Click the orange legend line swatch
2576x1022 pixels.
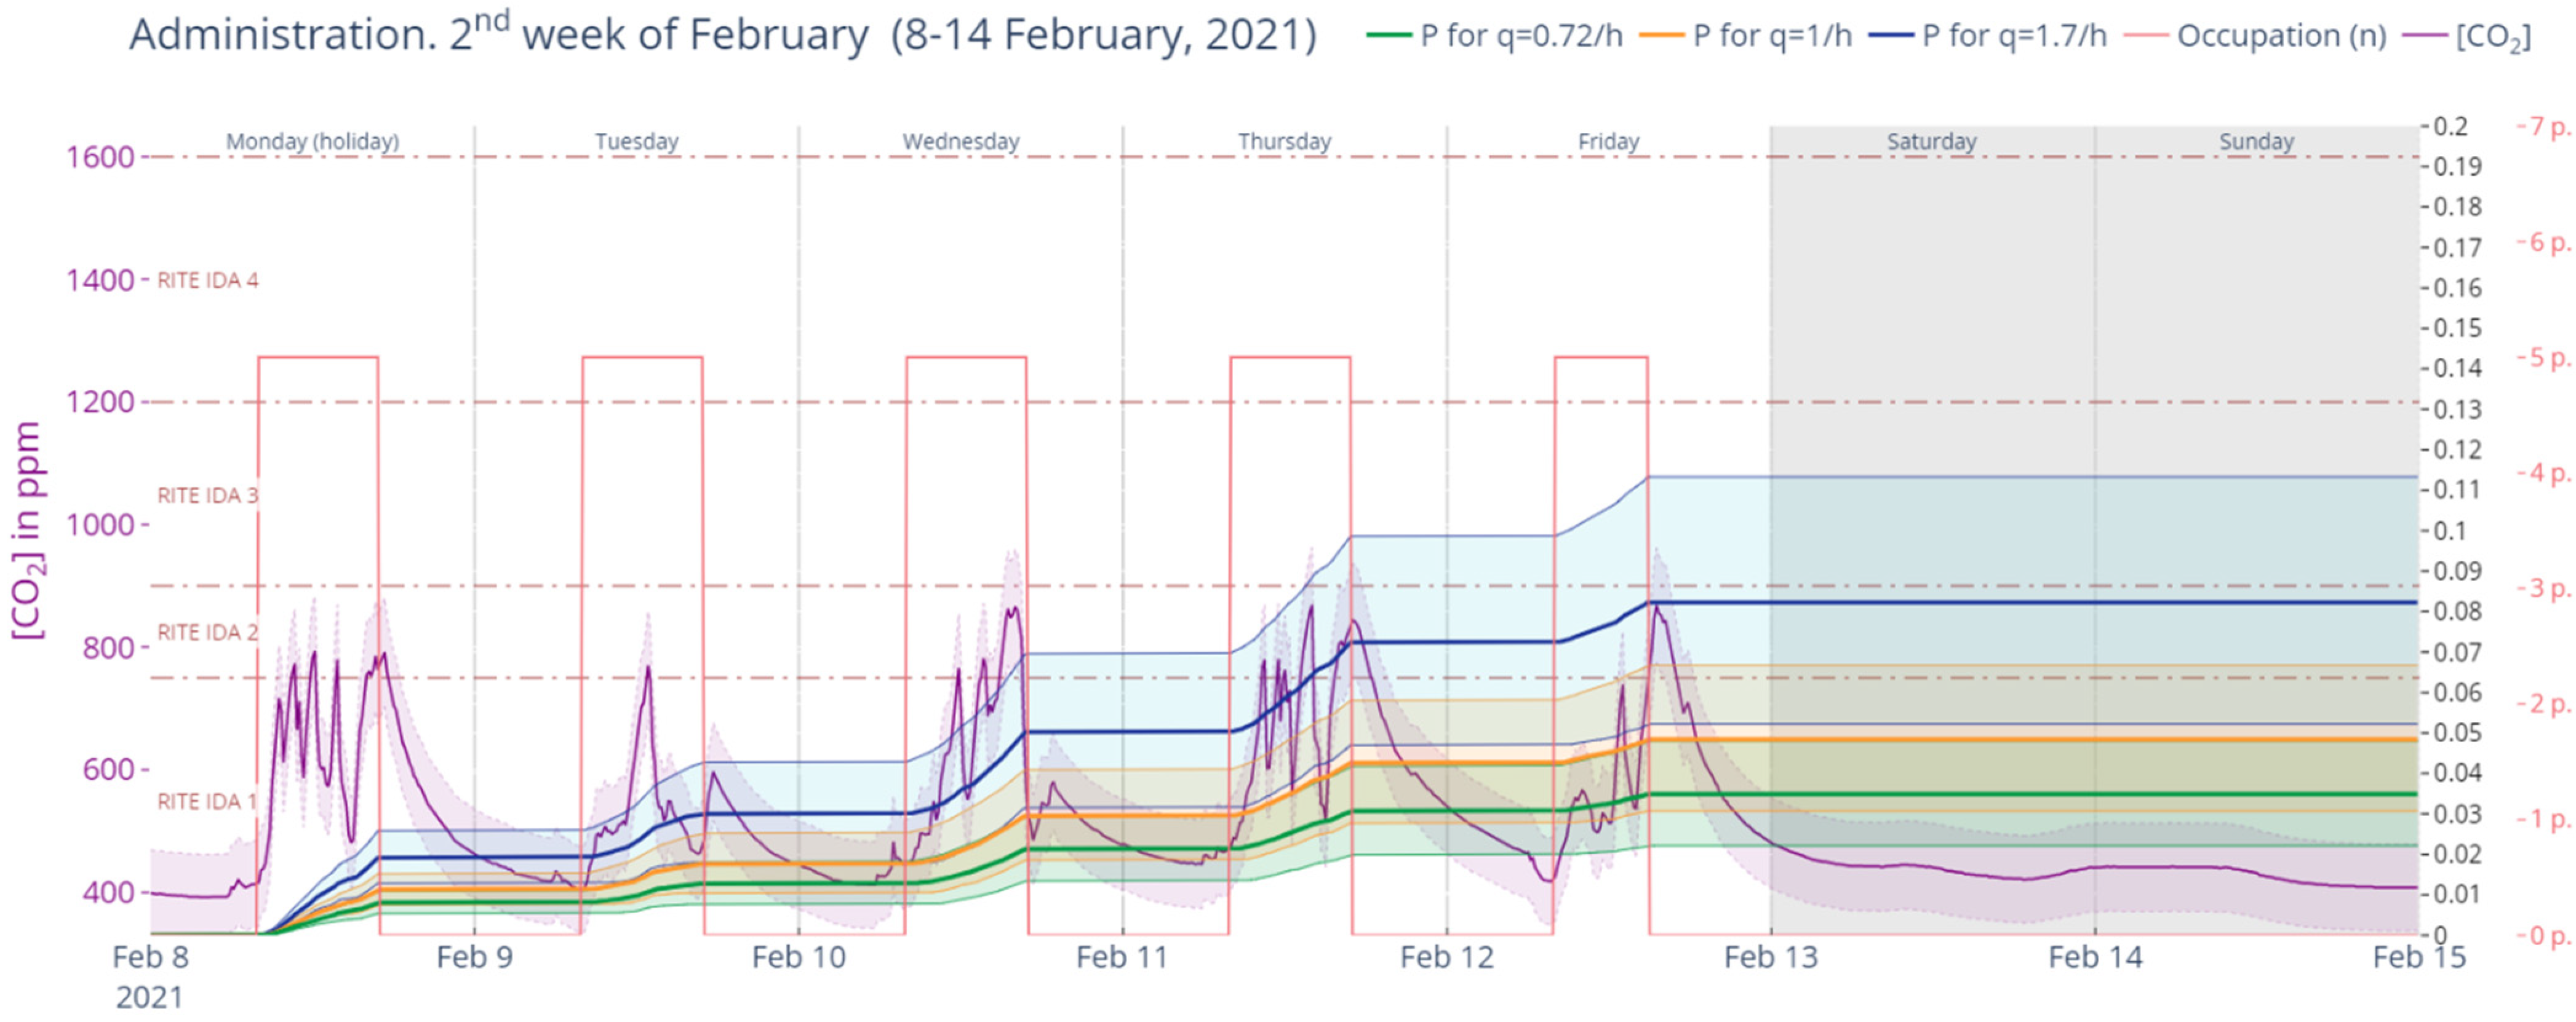(1661, 36)
